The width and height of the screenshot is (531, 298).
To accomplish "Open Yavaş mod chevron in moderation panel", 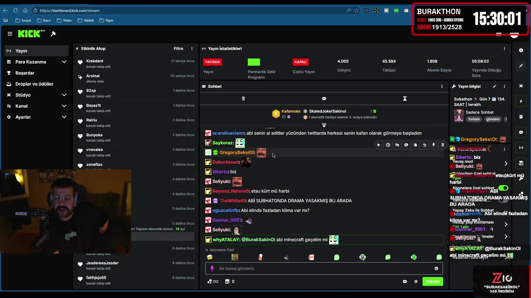I will click(506, 163).
